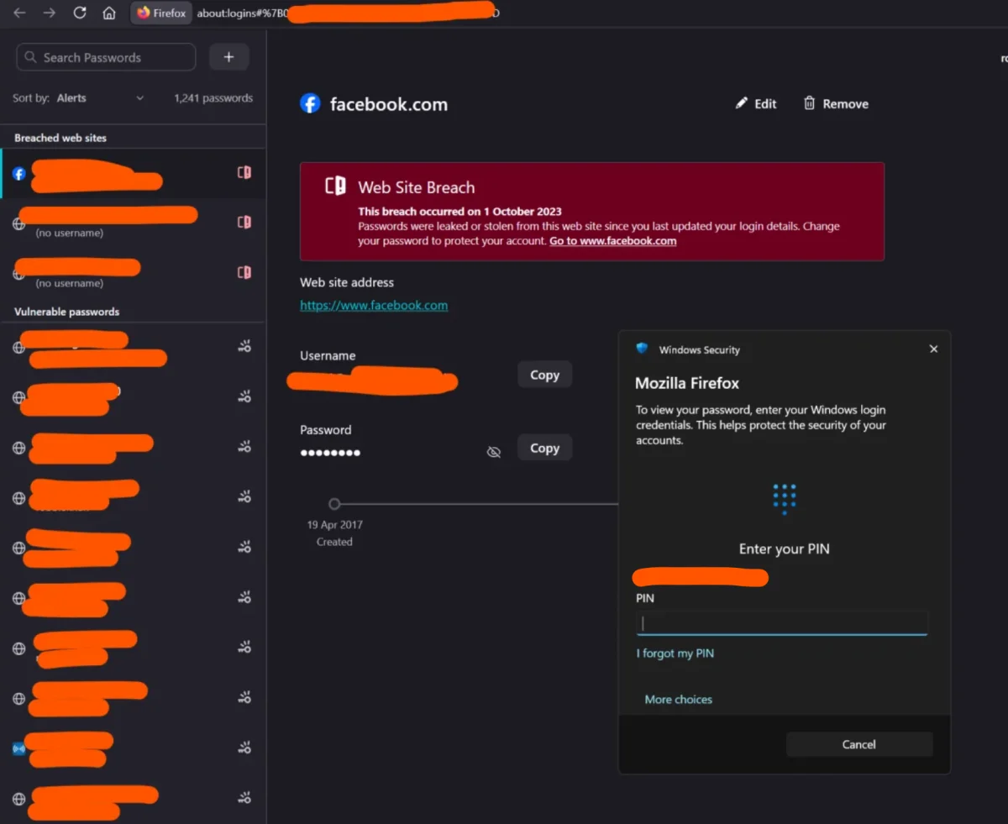
Task: Reload the page with refresh icon
Action: [80, 13]
